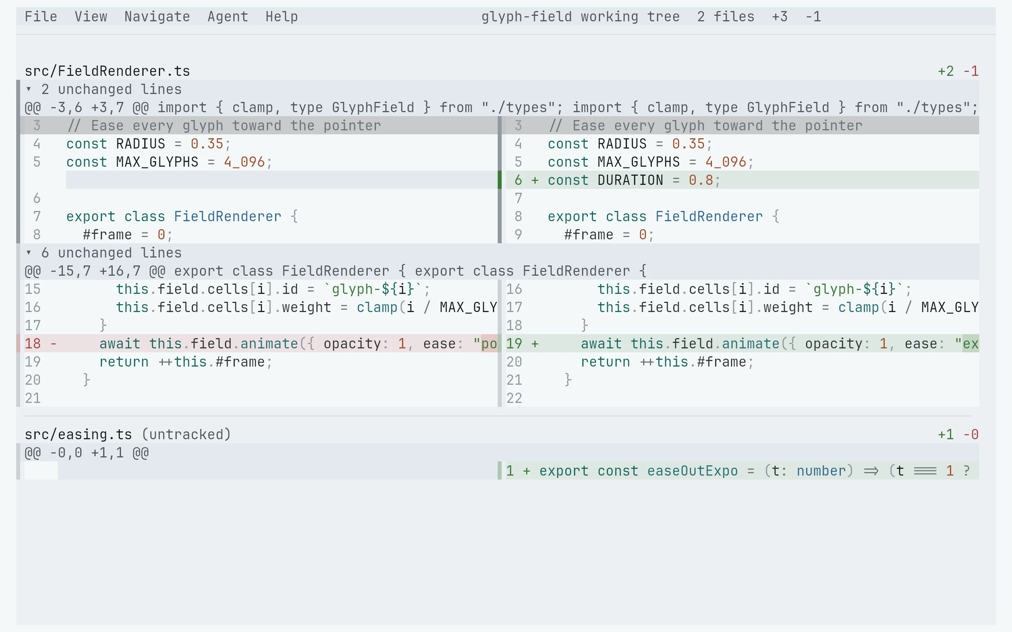
Task: Click right pane #frame = 0 line
Action: coord(742,235)
